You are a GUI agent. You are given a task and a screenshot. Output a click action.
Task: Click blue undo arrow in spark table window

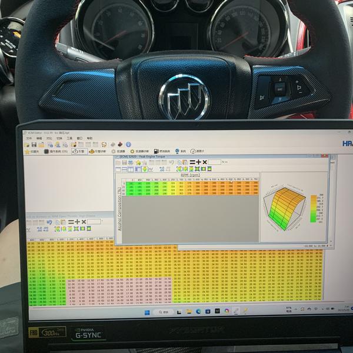coord(49,222)
